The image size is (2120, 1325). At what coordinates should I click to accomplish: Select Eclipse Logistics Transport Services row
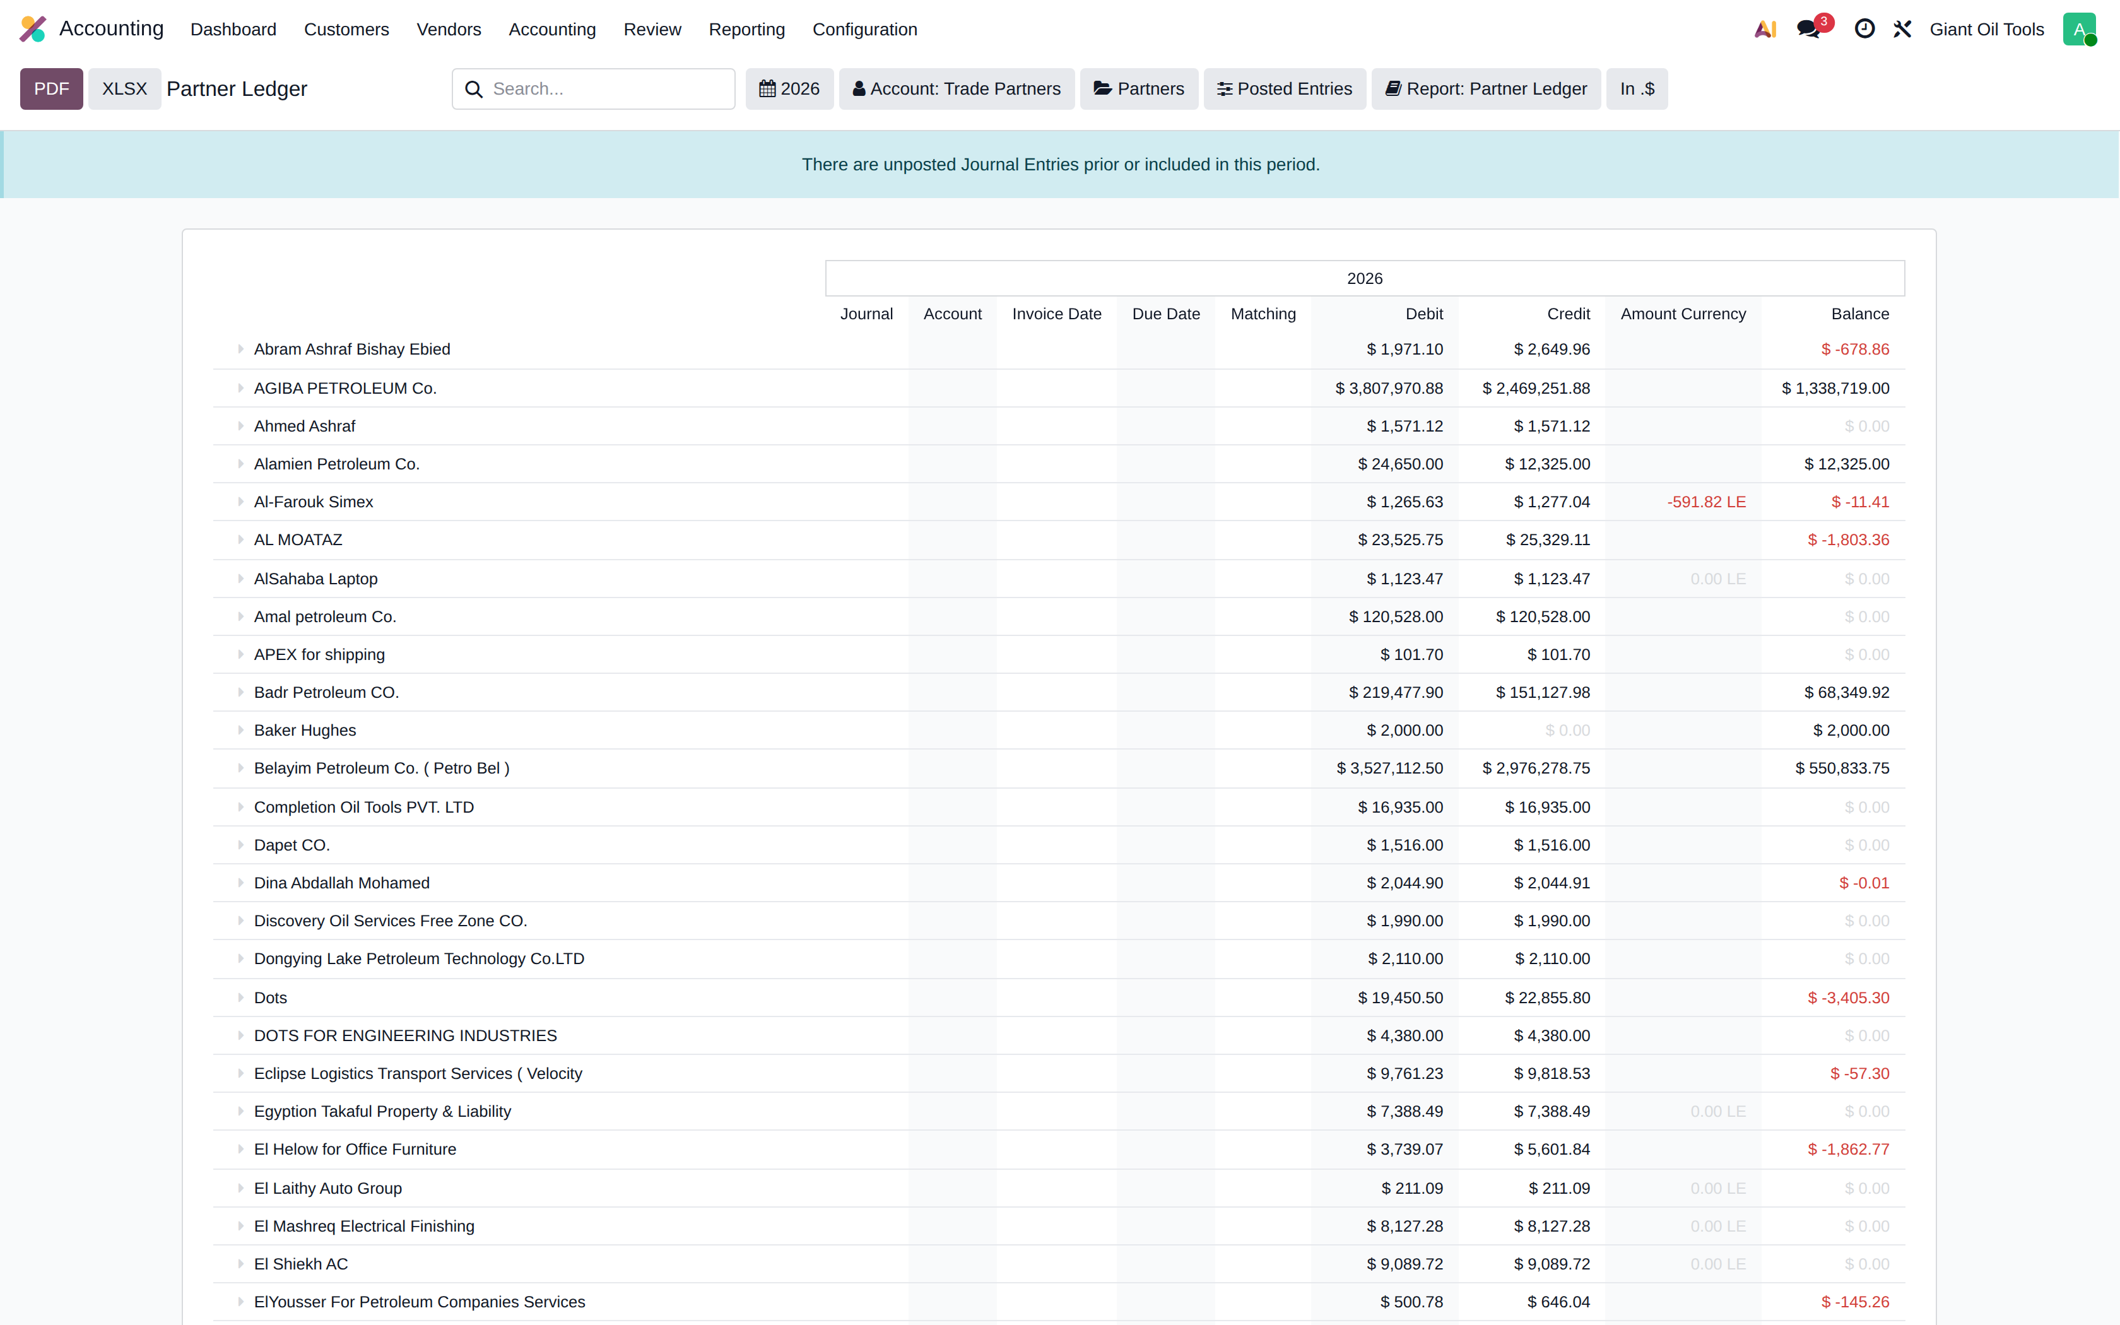418,1073
